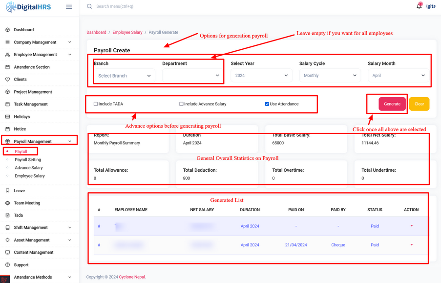Open the Salary Cycle dropdown
The width and height of the screenshot is (441, 283).
(330, 76)
